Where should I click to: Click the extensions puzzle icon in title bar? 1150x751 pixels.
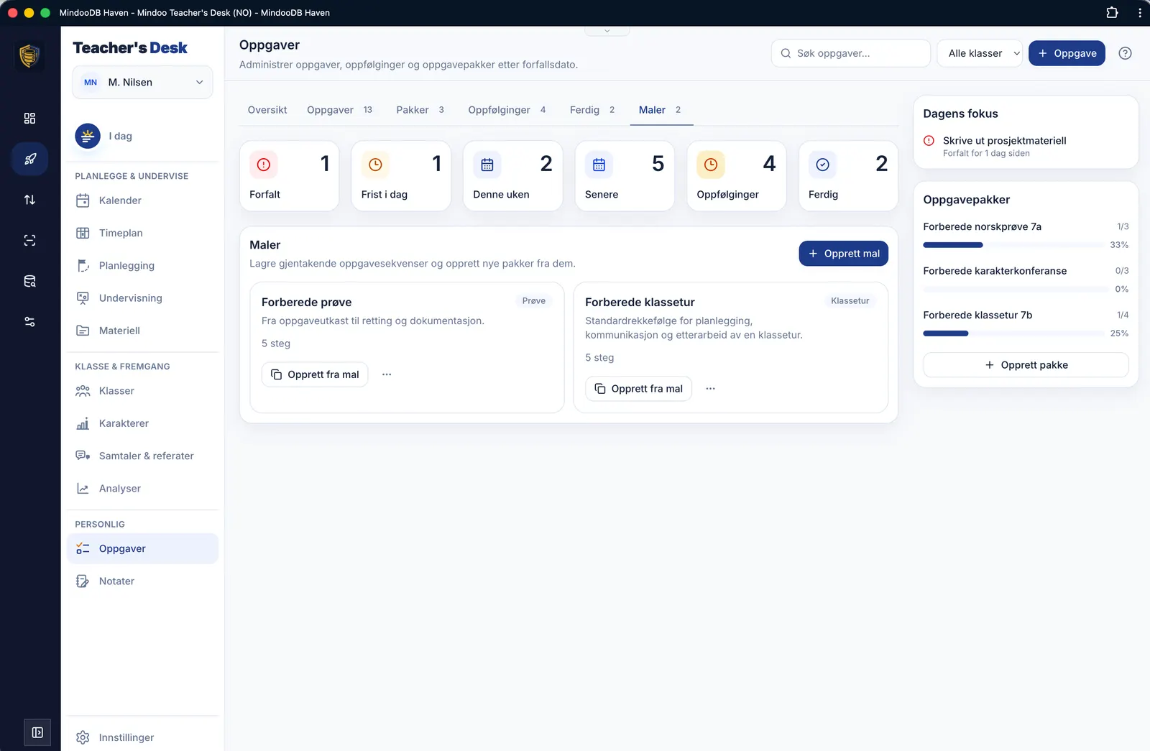[x=1112, y=12]
